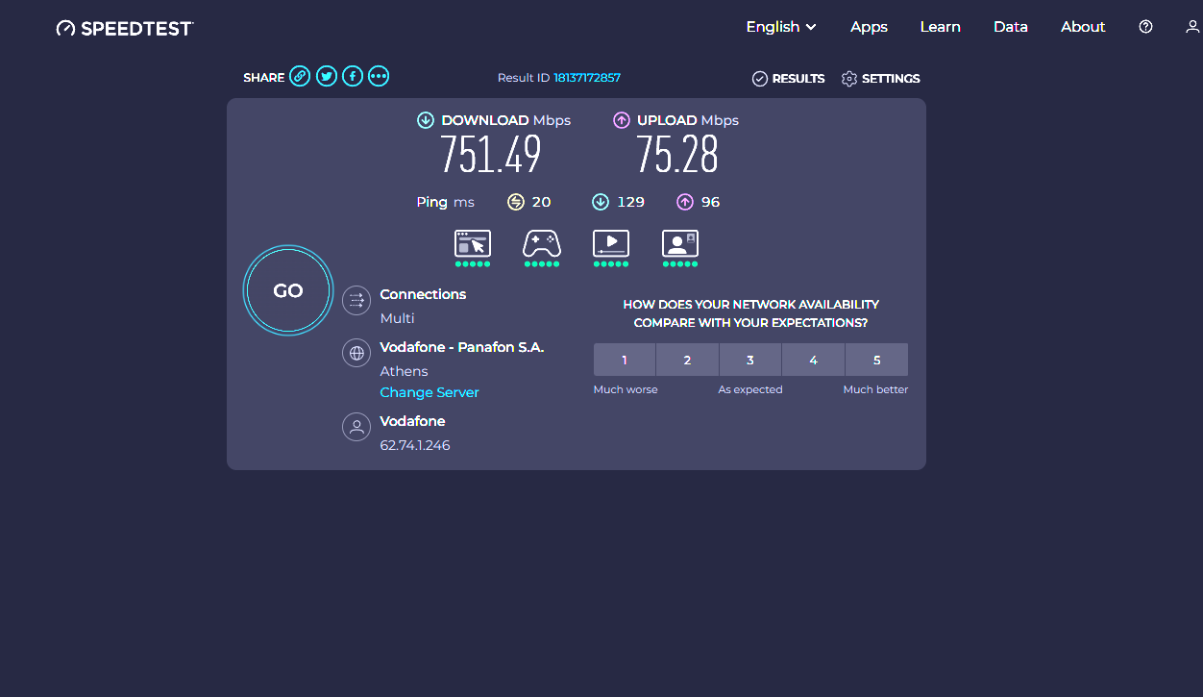The image size is (1203, 697).
Task: Click the IP address 62.74.1.246
Action: 415,445
